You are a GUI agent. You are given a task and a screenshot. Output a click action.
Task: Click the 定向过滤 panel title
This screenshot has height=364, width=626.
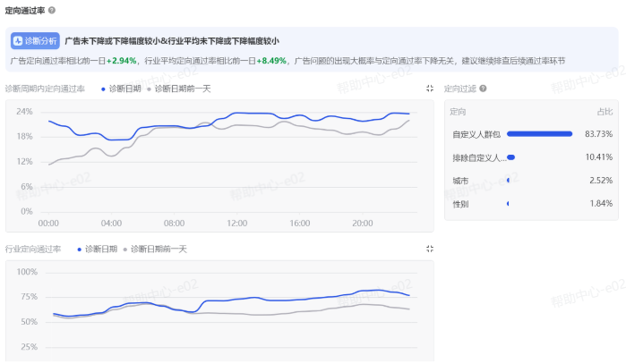[460, 89]
